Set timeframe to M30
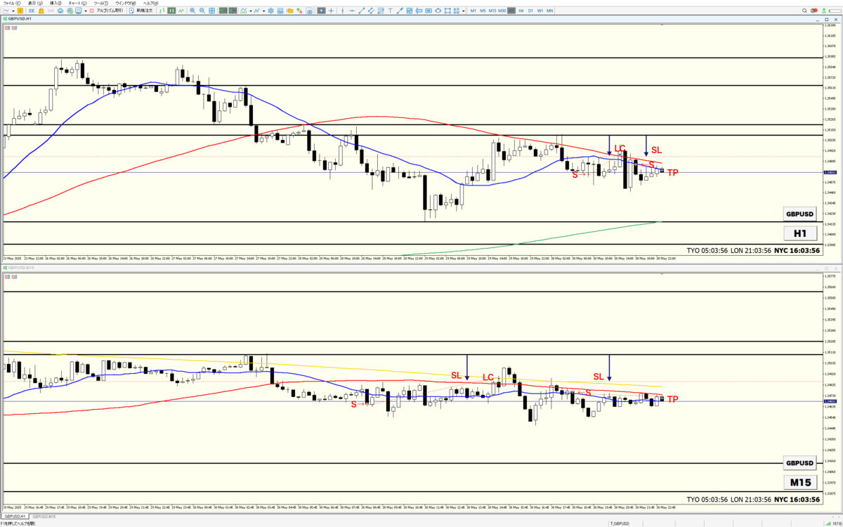The width and height of the screenshot is (843, 527). pos(502,11)
